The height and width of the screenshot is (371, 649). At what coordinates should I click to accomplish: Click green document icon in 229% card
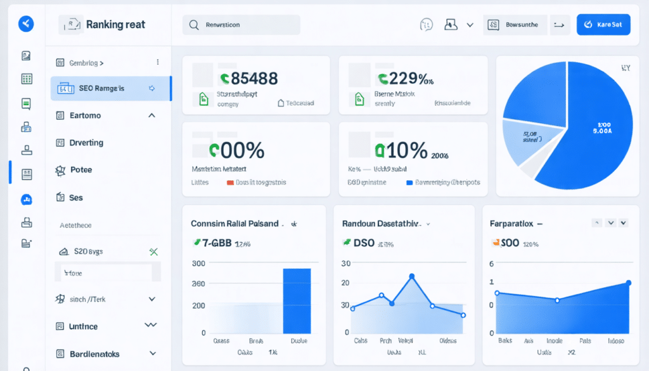359,100
